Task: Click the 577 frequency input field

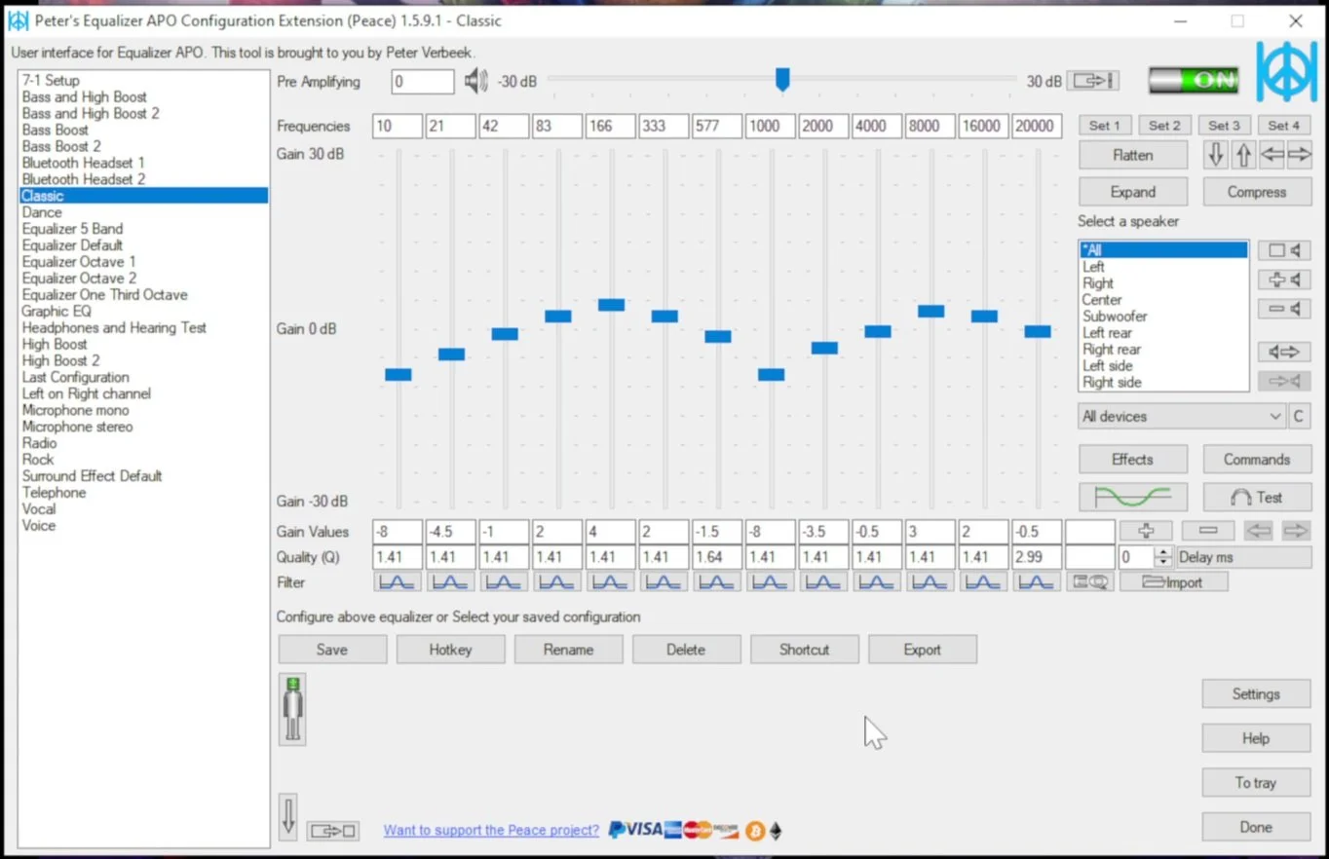Action: [716, 126]
